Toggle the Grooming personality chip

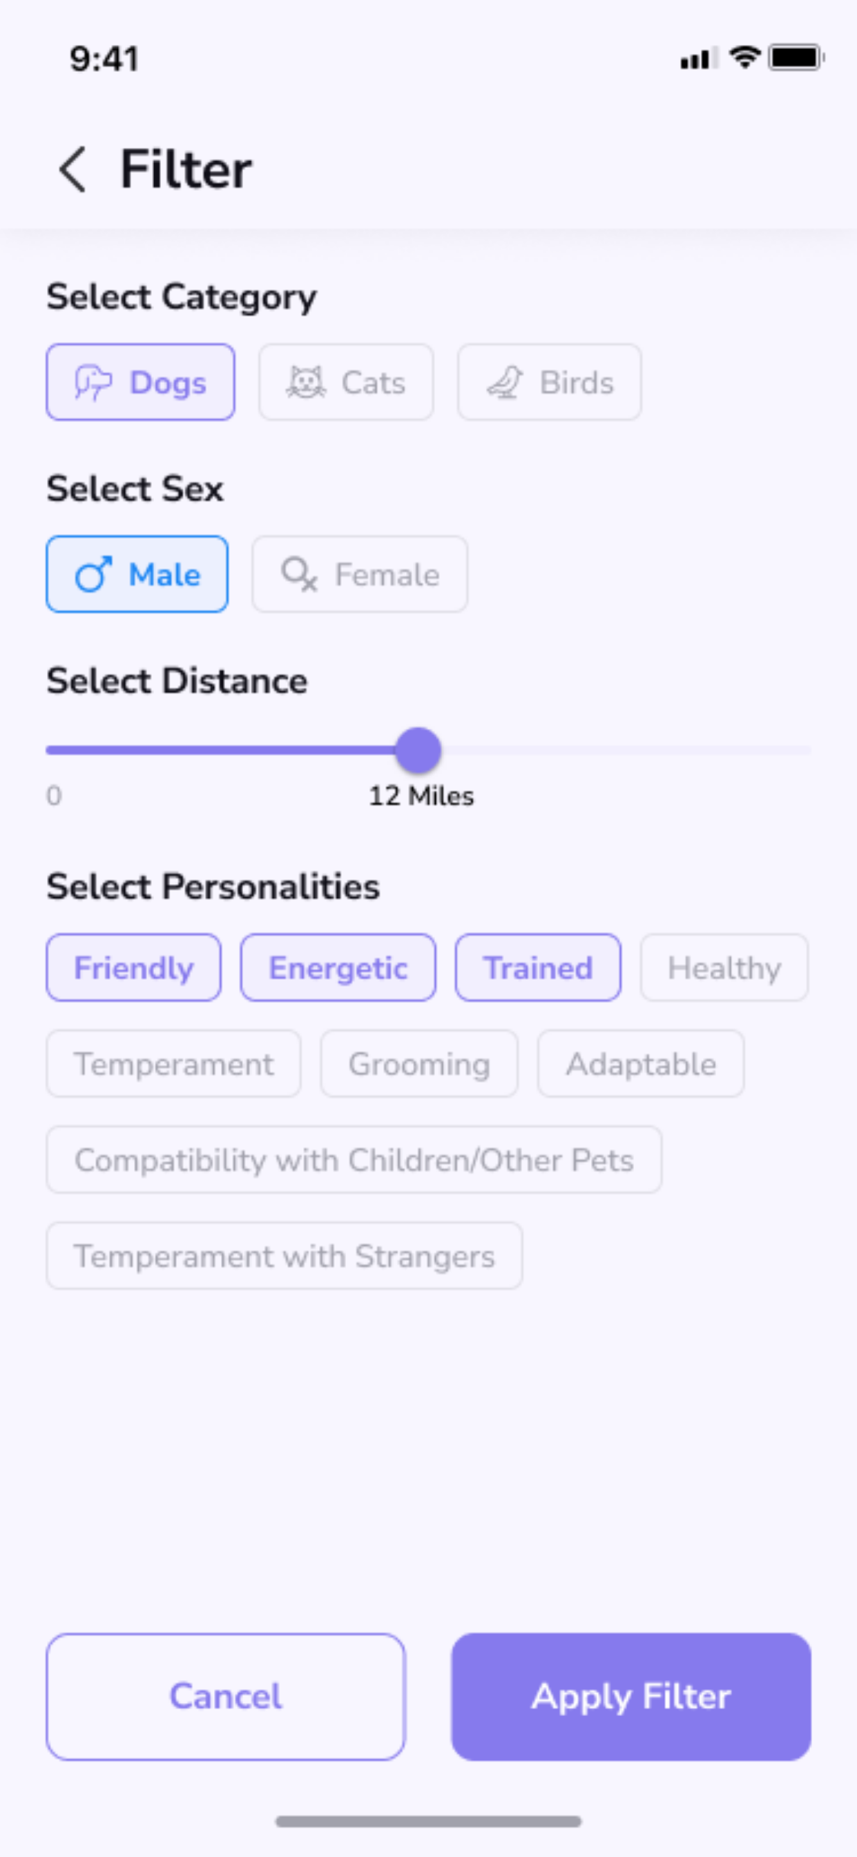tap(419, 1064)
